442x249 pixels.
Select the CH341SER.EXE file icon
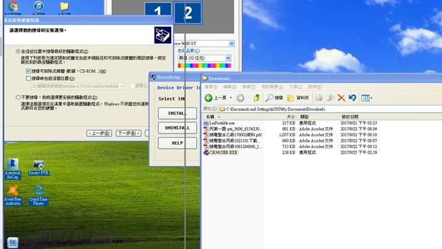[206, 152]
